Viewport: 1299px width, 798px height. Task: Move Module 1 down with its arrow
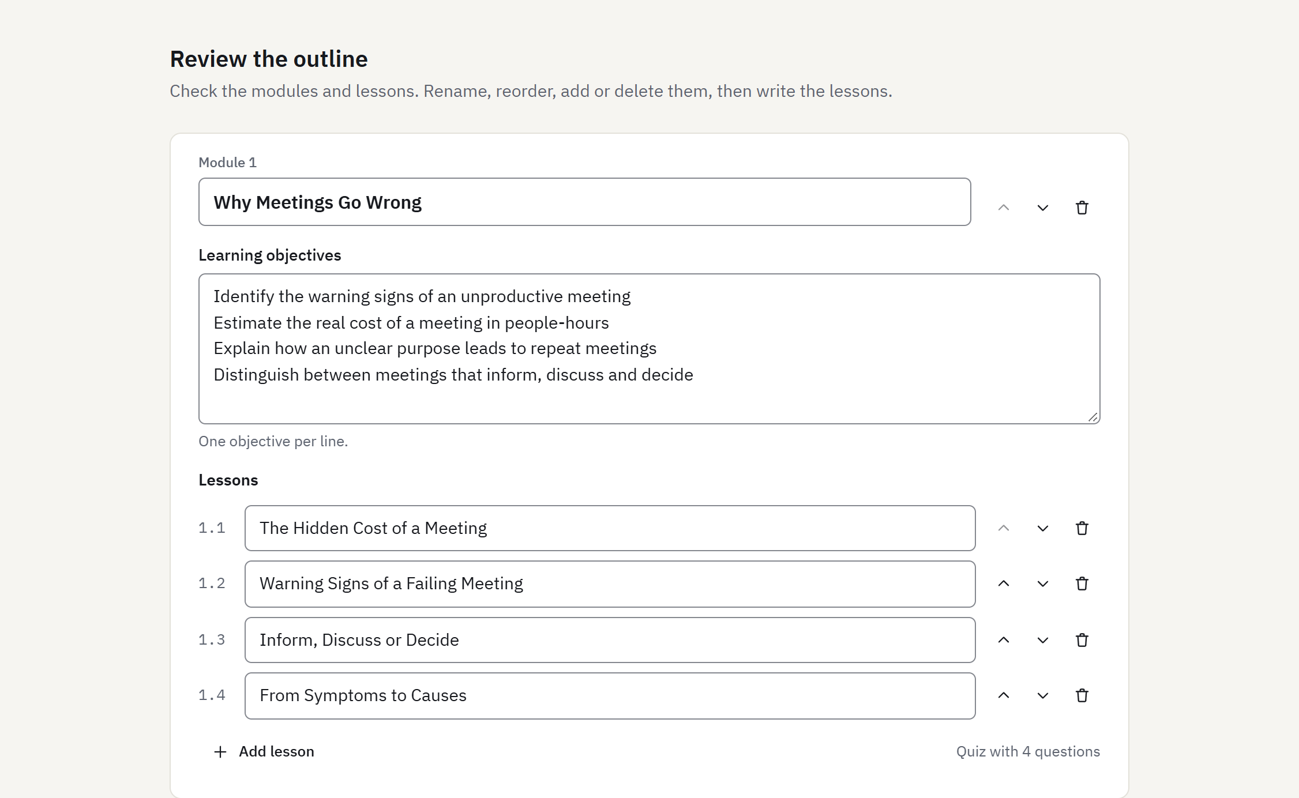click(x=1043, y=208)
